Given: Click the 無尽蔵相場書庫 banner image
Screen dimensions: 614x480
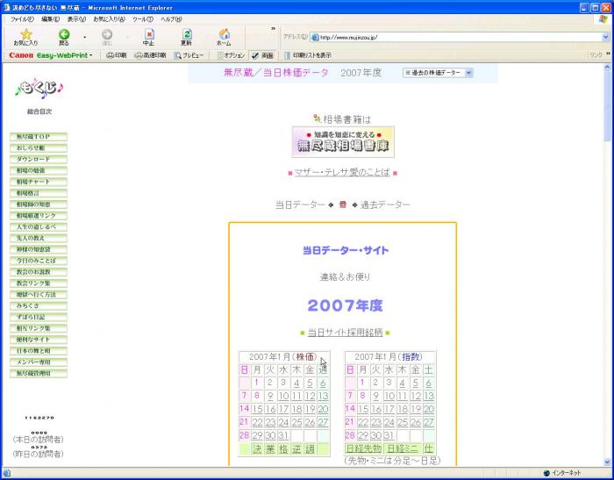Looking at the screenshot, I should (x=343, y=142).
